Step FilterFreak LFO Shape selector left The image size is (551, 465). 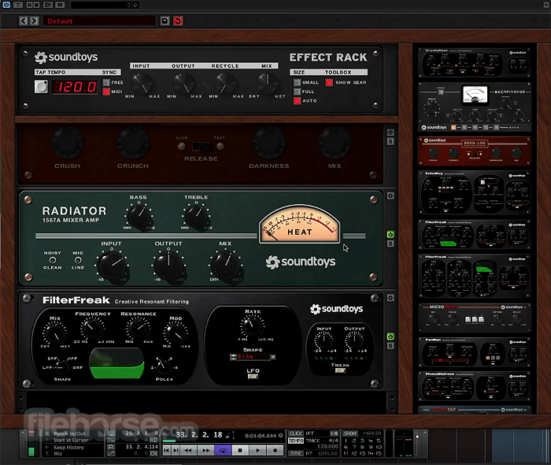click(233, 357)
